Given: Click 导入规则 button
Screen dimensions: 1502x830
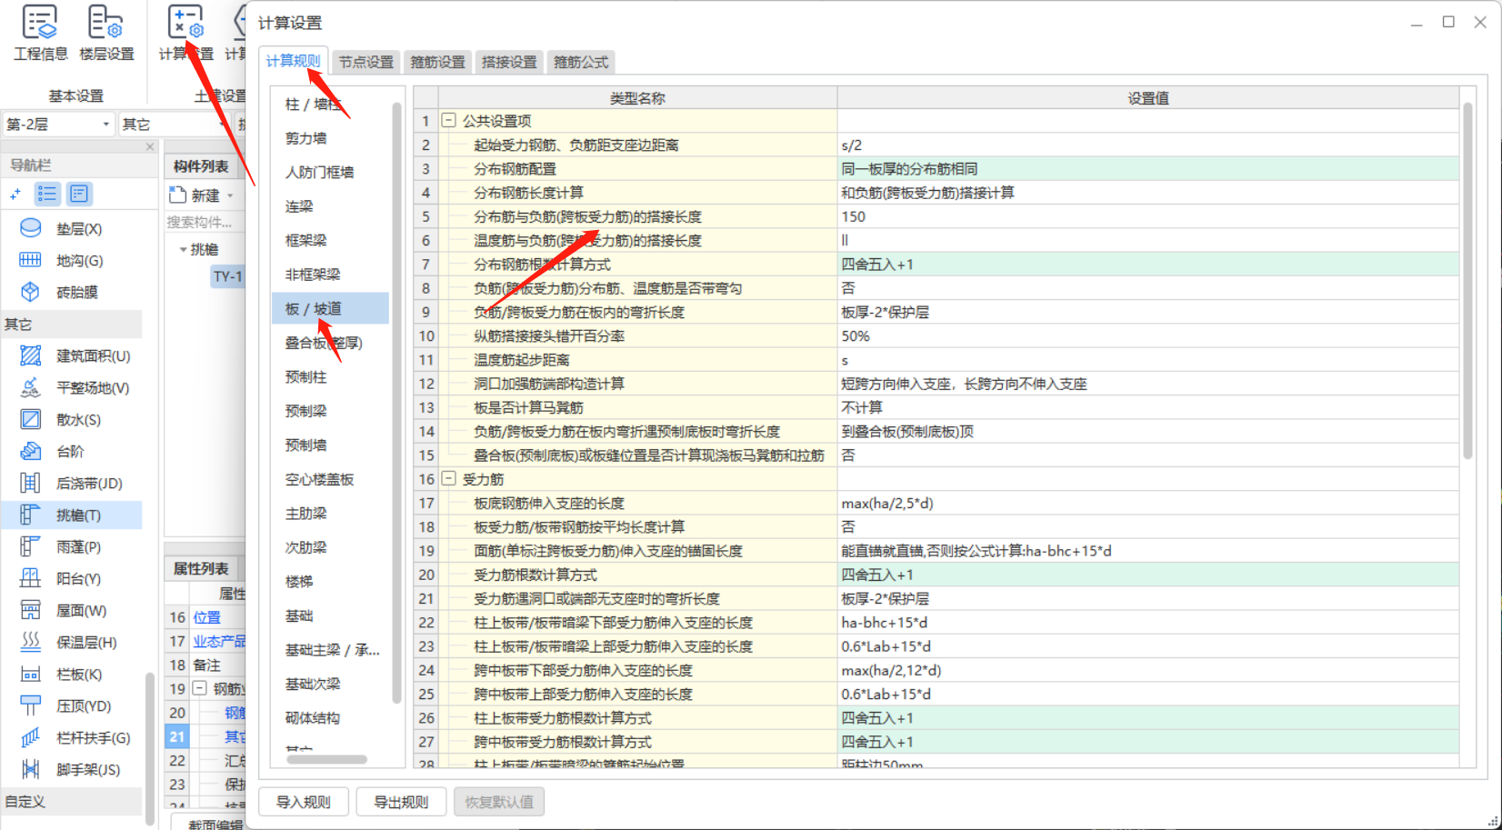Looking at the screenshot, I should click(x=304, y=802).
